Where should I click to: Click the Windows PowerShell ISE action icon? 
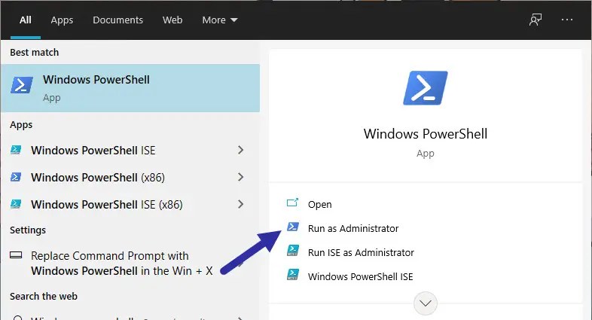tap(292, 275)
